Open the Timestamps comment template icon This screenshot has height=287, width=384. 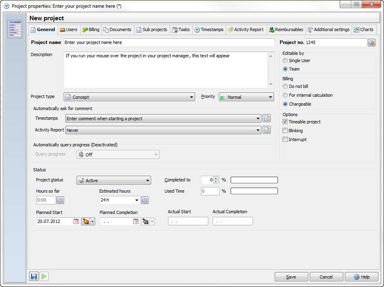267,118
